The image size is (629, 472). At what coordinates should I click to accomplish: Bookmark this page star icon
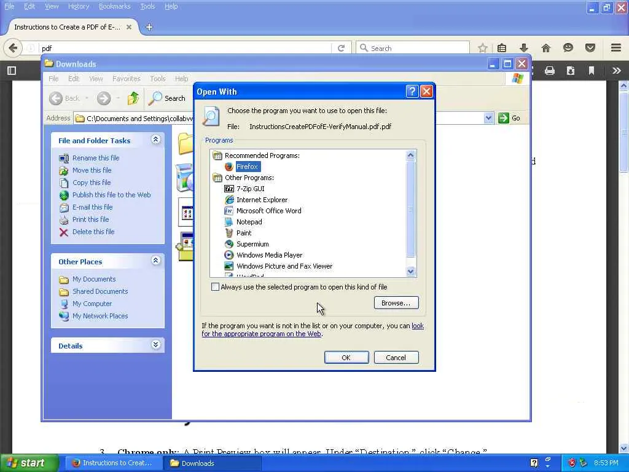[483, 48]
